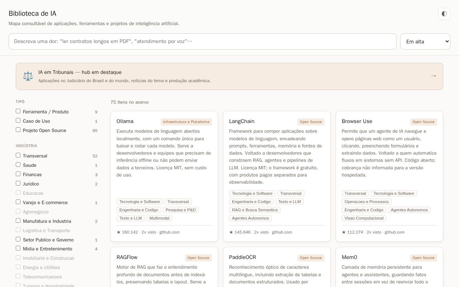Click LangChain's '★ 145.646' star count line
The image size is (459, 287).
click(x=260, y=232)
